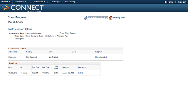Follow the Return to Previous Page link
Viewport: 188px width, 105px height.
pos(98,17)
